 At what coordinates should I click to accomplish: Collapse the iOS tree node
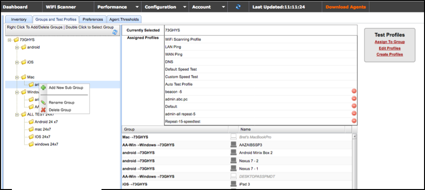[17, 62]
